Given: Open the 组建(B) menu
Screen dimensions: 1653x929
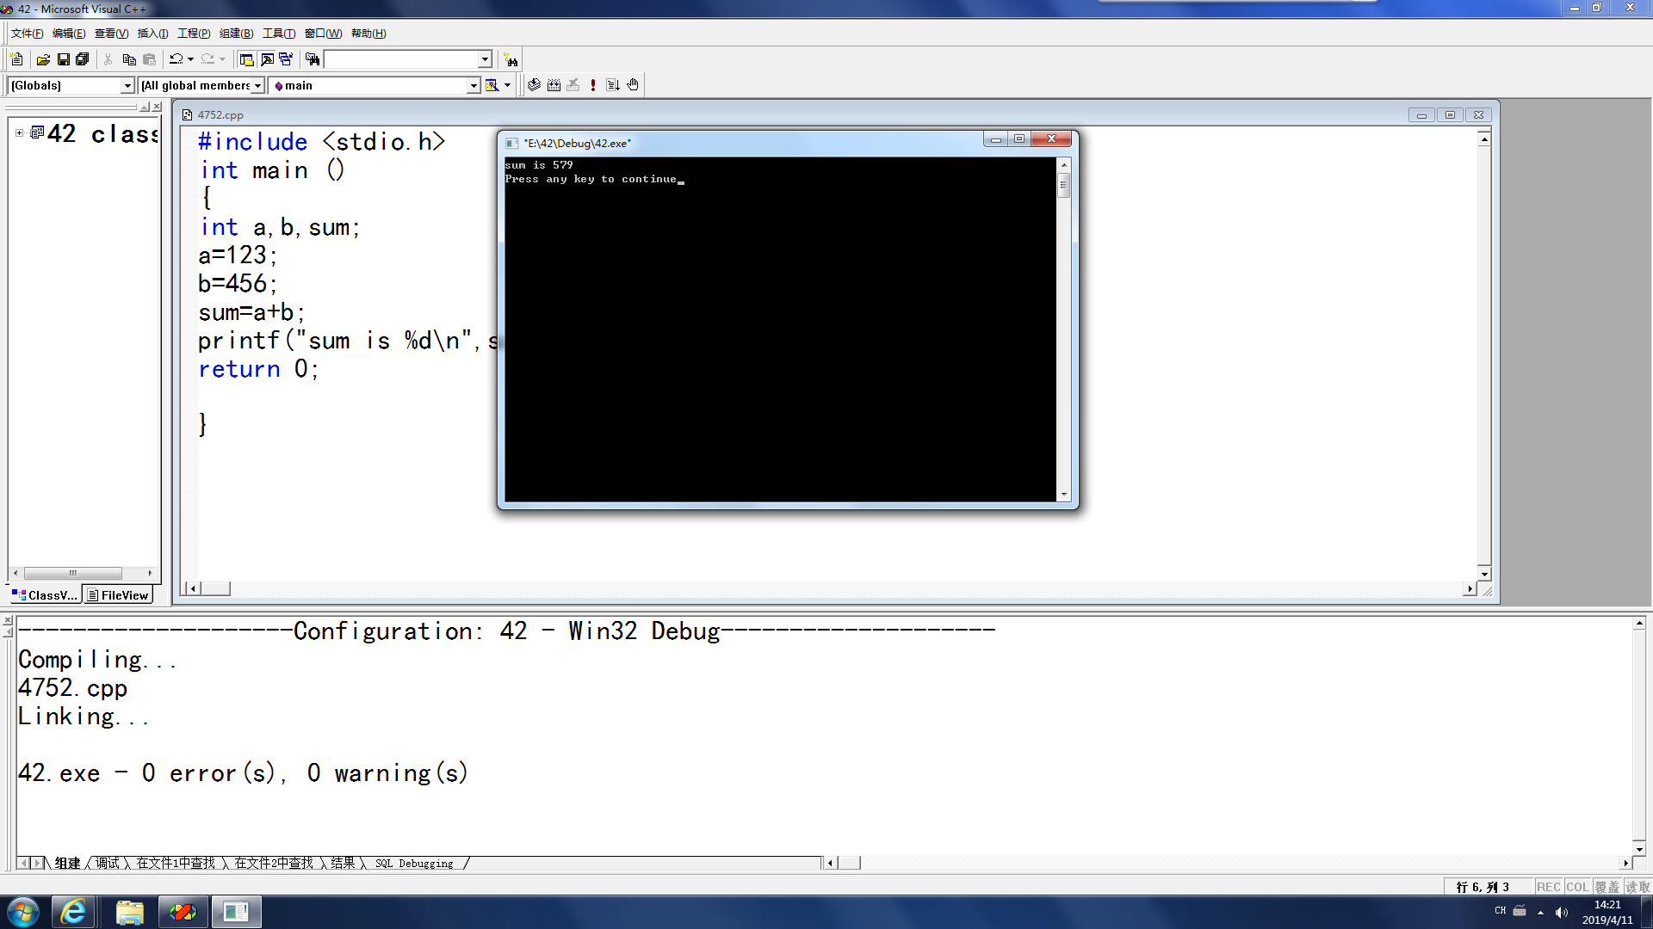Looking at the screenshot, I should click(236, 34).
